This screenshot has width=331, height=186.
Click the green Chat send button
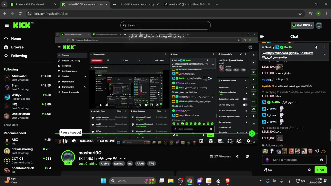(320, 170)
